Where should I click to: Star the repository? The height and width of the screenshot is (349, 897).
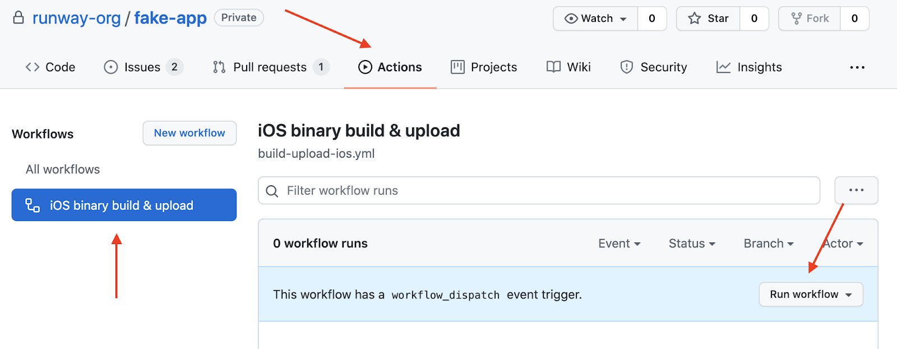pyautogui.click(x=708, y=19)
